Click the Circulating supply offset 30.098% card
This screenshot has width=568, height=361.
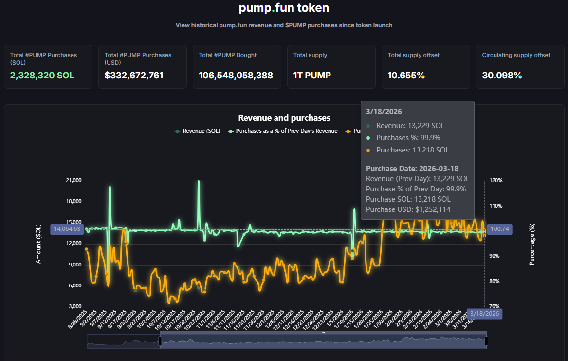click(x=520, y=67)
